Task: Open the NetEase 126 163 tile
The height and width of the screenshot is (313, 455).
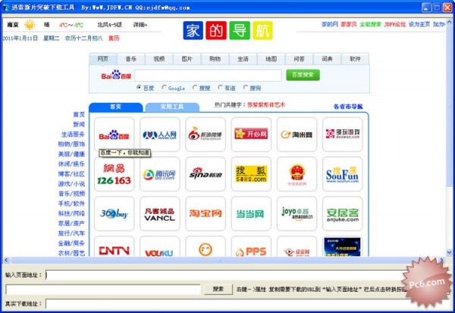Action: (x=115, y=174)
